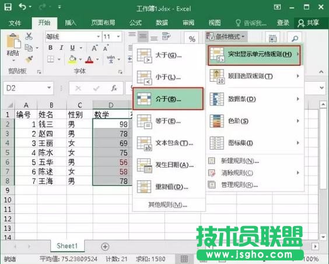
Task: Switch to Normal view in status bar
Action: coord(184,259)
